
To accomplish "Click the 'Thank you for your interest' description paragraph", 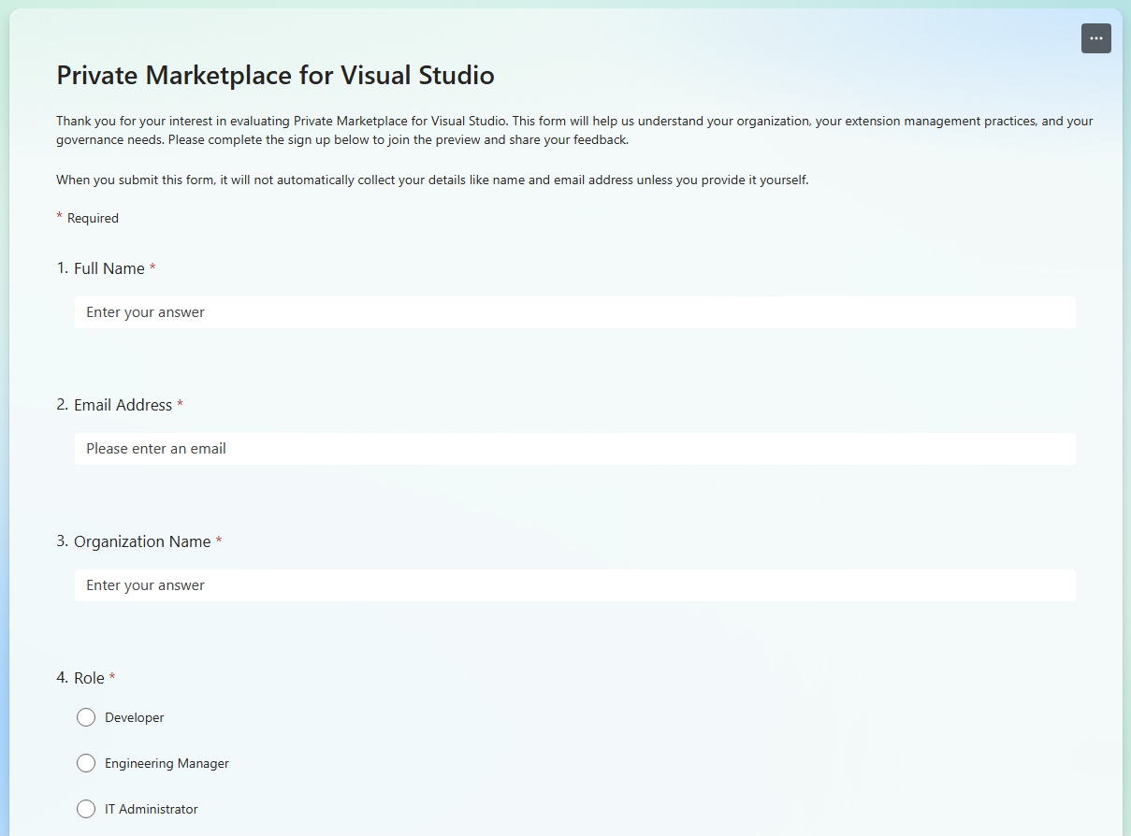I will [574, 131].
